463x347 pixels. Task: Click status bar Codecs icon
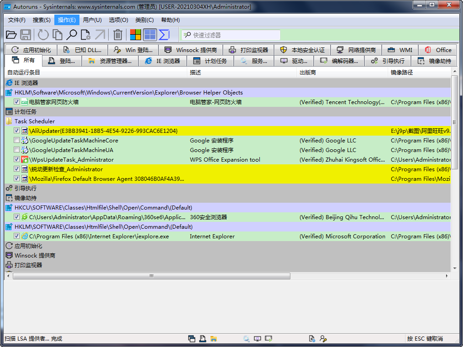(x=268, y=338)
